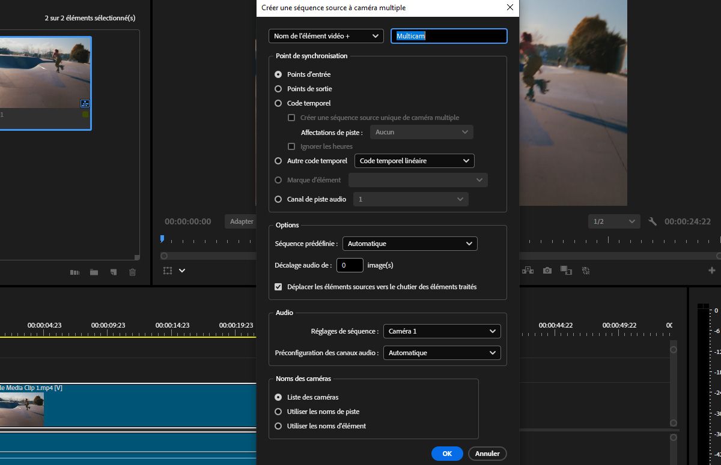Export a frame using the camera icon
Screen dimensions: 721x465
[x=547, y=271]
